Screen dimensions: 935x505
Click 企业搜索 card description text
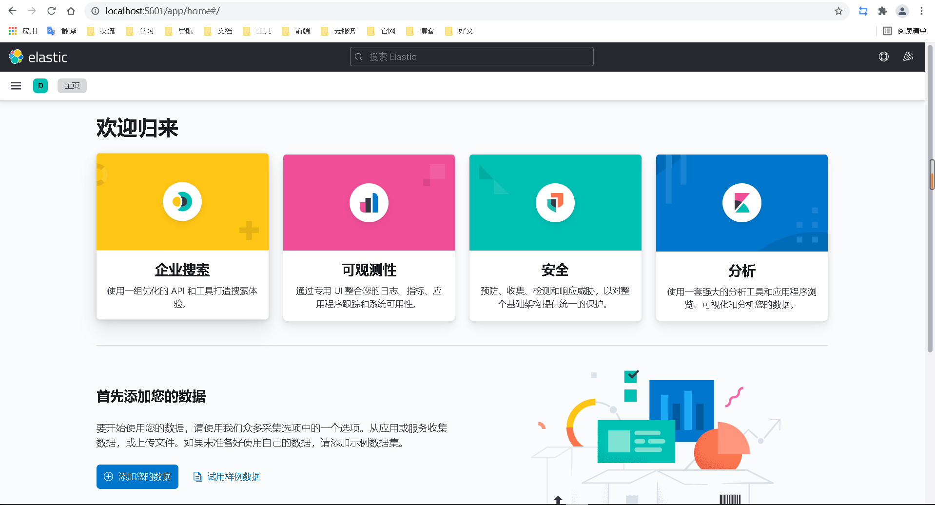coord(182,297)
